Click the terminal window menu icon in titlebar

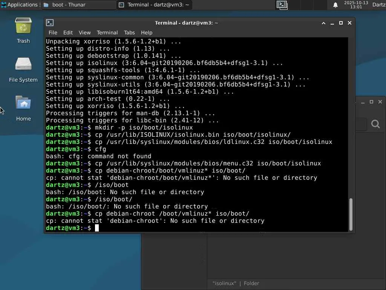[50, 23]
